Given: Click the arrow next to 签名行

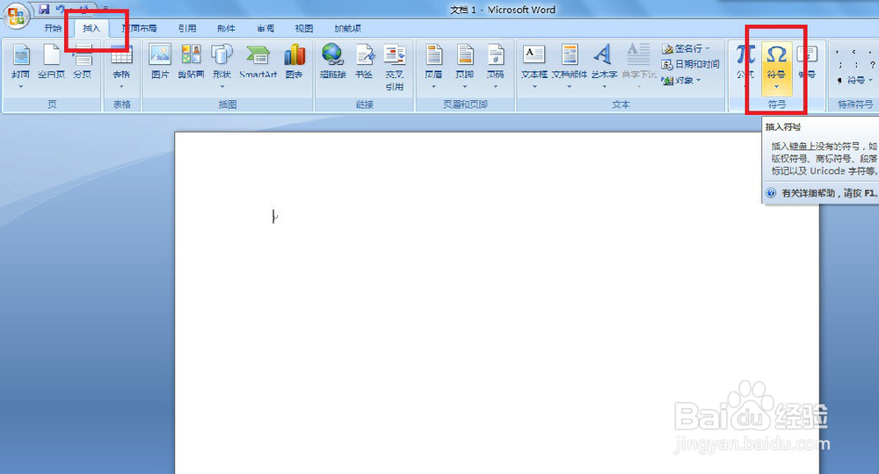Looking at the screenshot, I should tap(708, 48).
